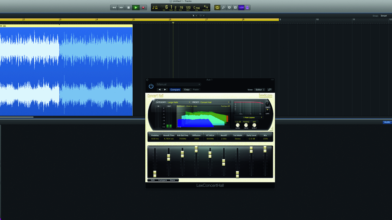The image size is (392, 220).
Task: Click the Reverb Time parameter value field
Action: 169,139
